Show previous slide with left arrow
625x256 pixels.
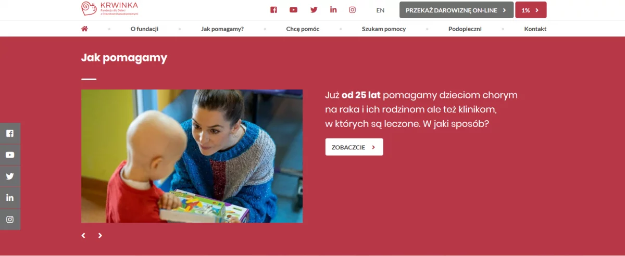point(83,236)
